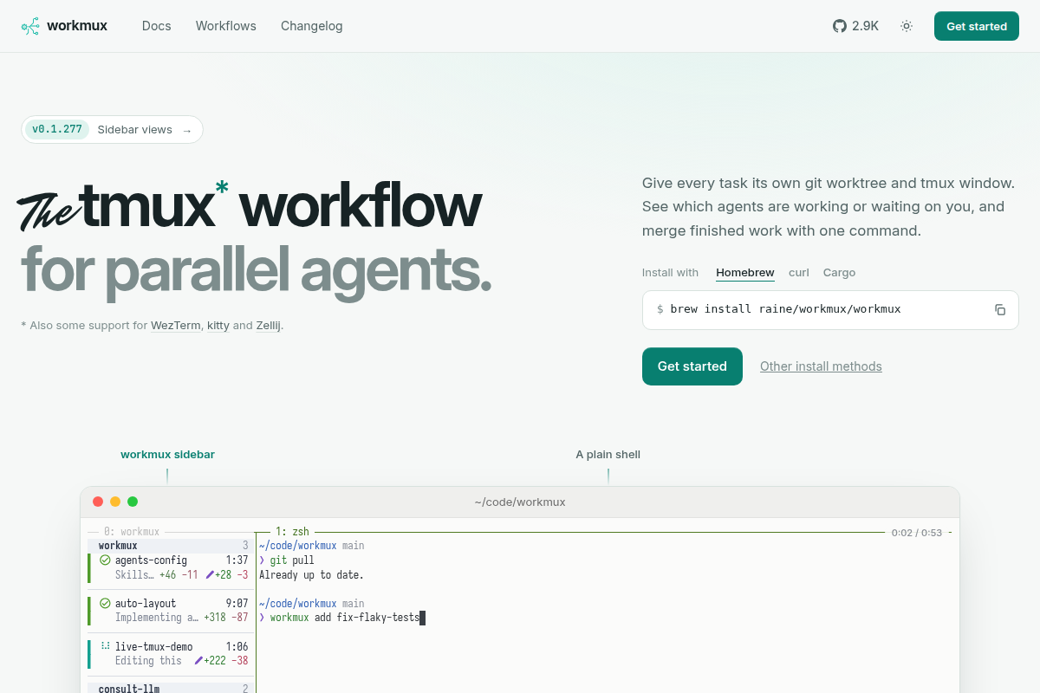This screenshot has width=1040, height=693.
Task: Open the Workflows navigation item
Action: 226,26
